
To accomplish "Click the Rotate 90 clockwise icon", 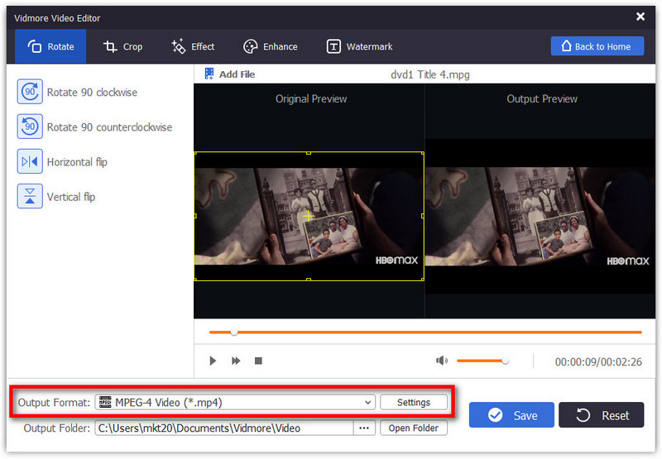I will click(30, 91).
